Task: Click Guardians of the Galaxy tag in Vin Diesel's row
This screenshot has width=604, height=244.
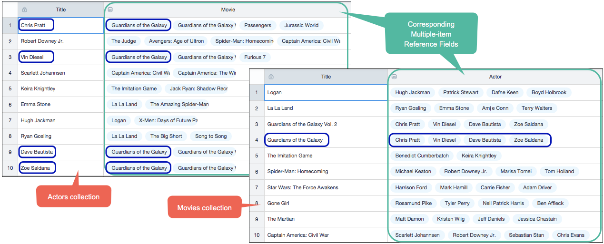Action: 139,57
